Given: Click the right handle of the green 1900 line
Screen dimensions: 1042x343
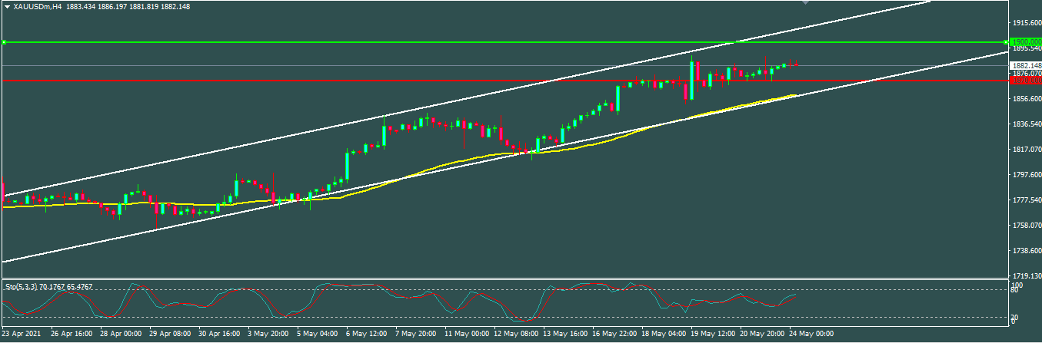Looking at the screenshot, I should point(1006,41).
